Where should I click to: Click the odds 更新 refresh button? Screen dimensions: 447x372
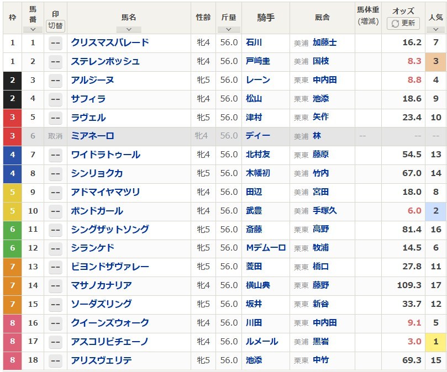click(x=403, y=23)
